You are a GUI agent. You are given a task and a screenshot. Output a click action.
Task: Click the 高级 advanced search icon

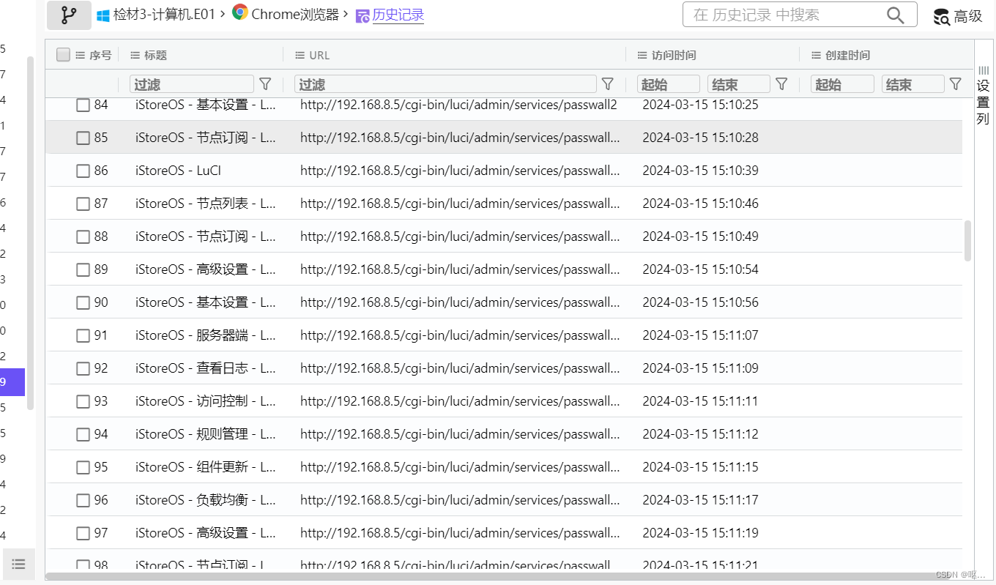click(942, 17)
